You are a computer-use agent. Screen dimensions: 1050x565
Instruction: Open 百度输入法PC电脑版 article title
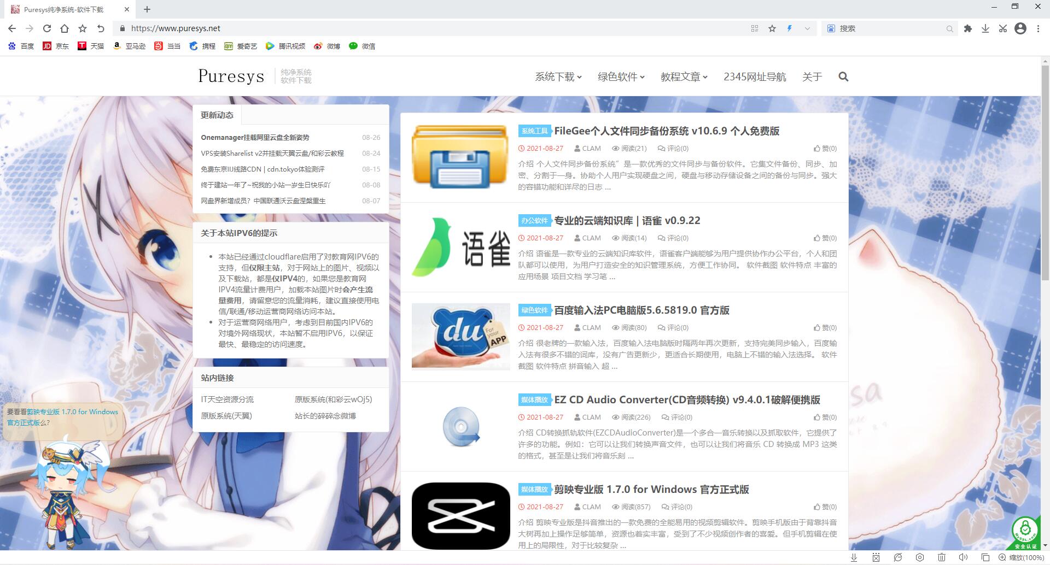click(641, 310)
